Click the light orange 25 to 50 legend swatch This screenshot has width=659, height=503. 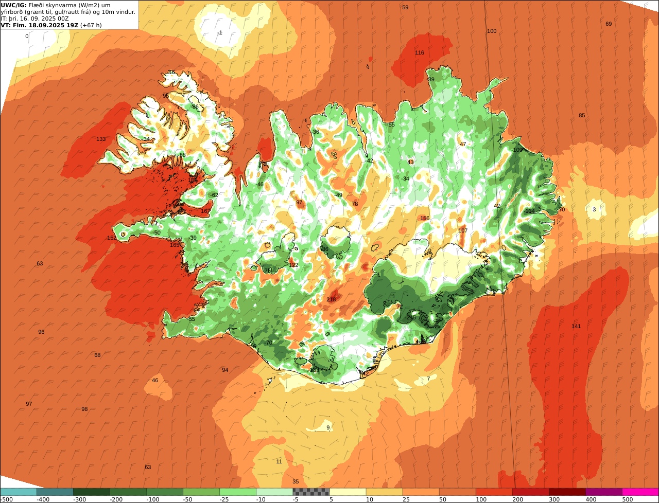421,492
